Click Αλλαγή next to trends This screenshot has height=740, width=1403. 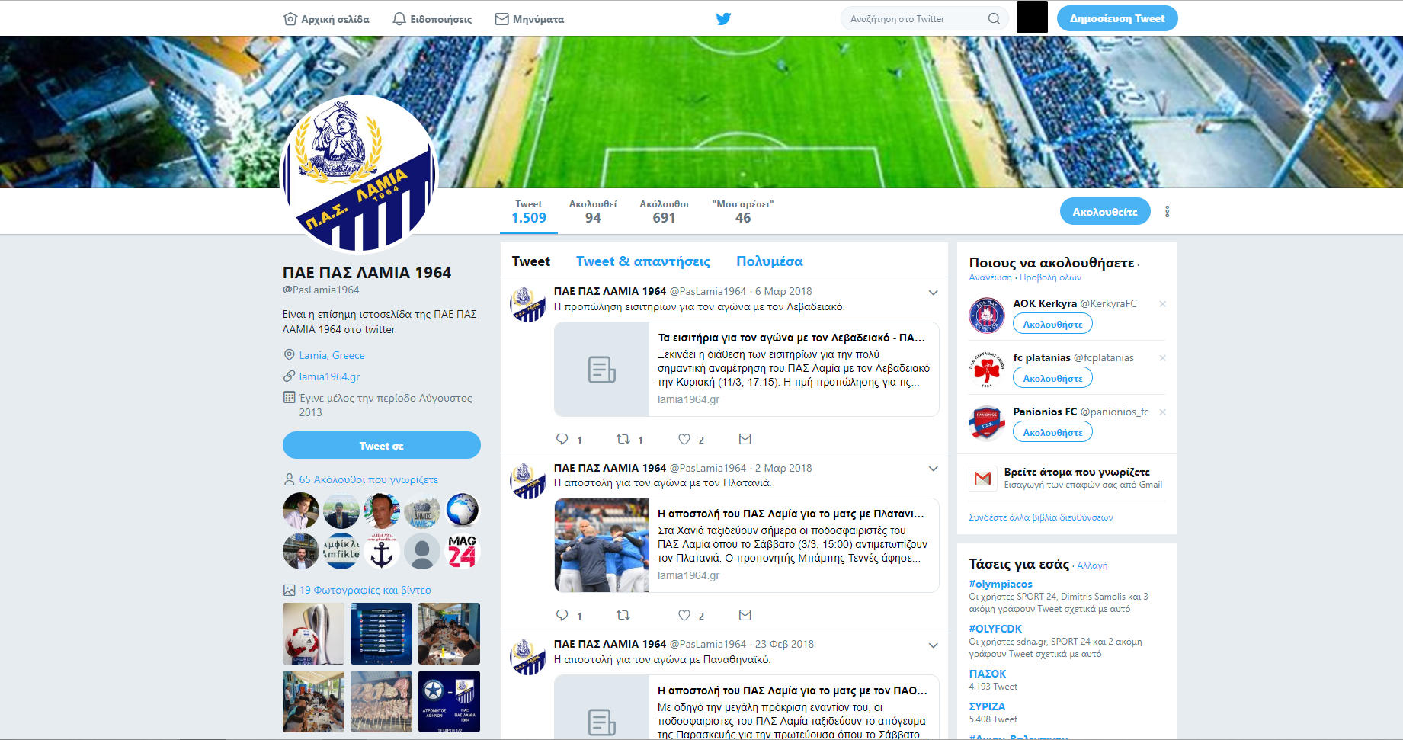(x=1092, y=565)
